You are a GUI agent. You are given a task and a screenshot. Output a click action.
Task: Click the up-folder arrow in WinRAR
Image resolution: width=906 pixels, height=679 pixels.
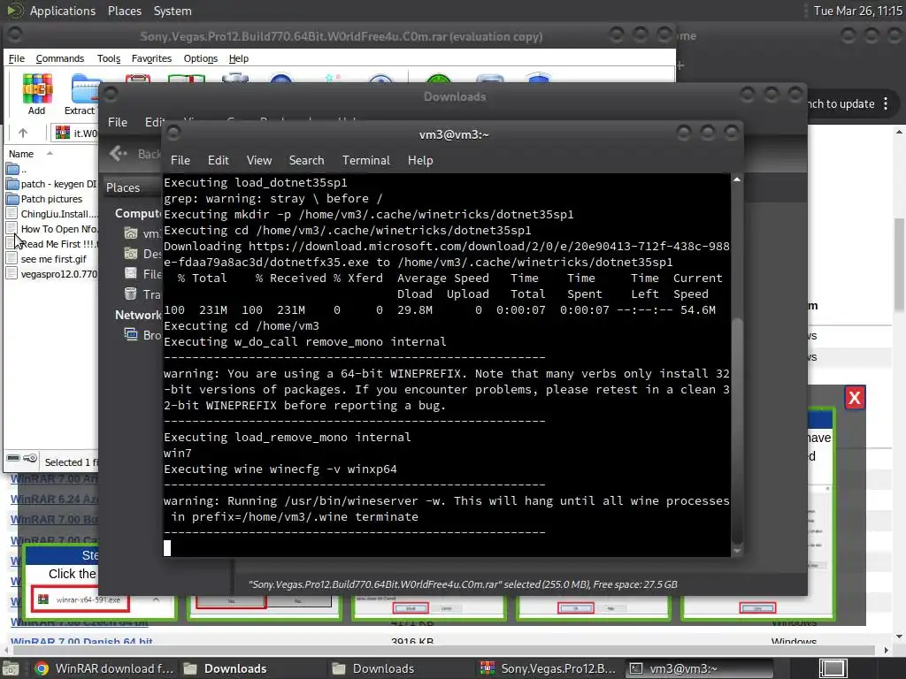click(x=23, y=133)
